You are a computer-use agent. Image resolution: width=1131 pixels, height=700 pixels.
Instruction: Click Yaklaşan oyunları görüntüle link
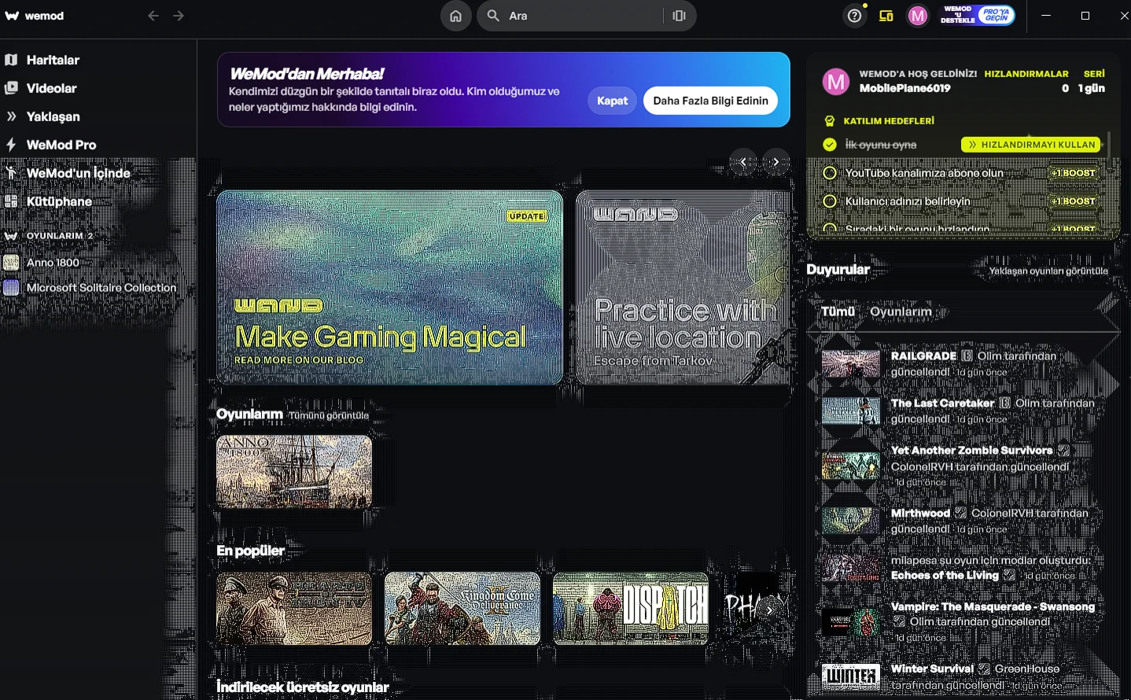[1048, 271]
